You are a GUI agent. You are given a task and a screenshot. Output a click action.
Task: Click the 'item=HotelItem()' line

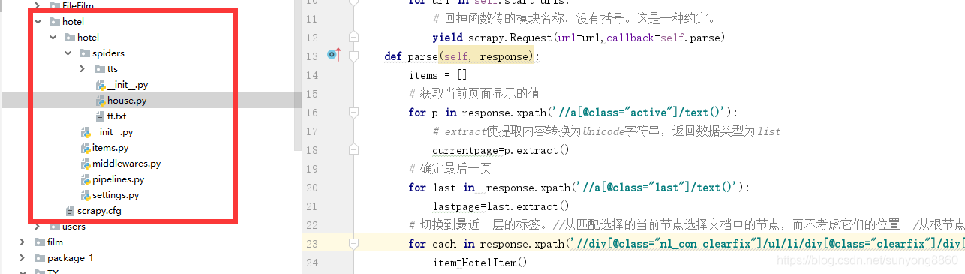[480, 263]
